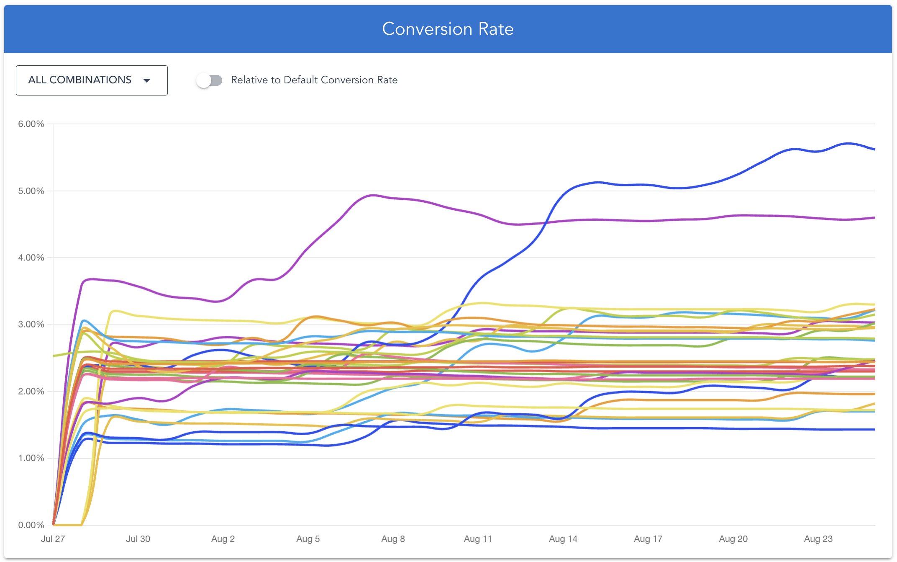
Task: Click the Aug 14 x-axis label
Action: (563, 539)
